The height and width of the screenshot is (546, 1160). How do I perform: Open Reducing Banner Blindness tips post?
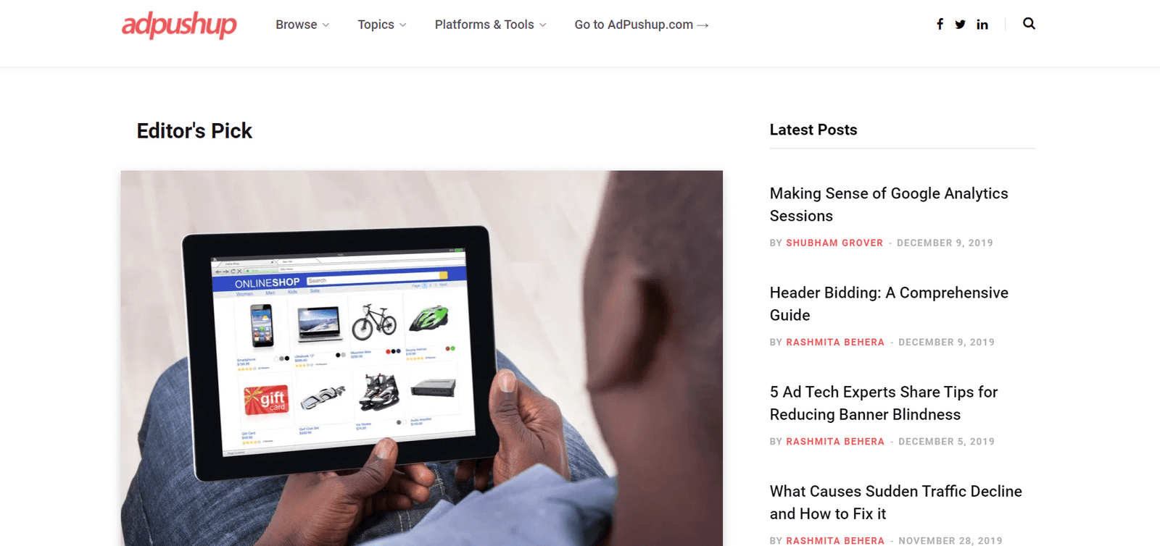(884, 403)
